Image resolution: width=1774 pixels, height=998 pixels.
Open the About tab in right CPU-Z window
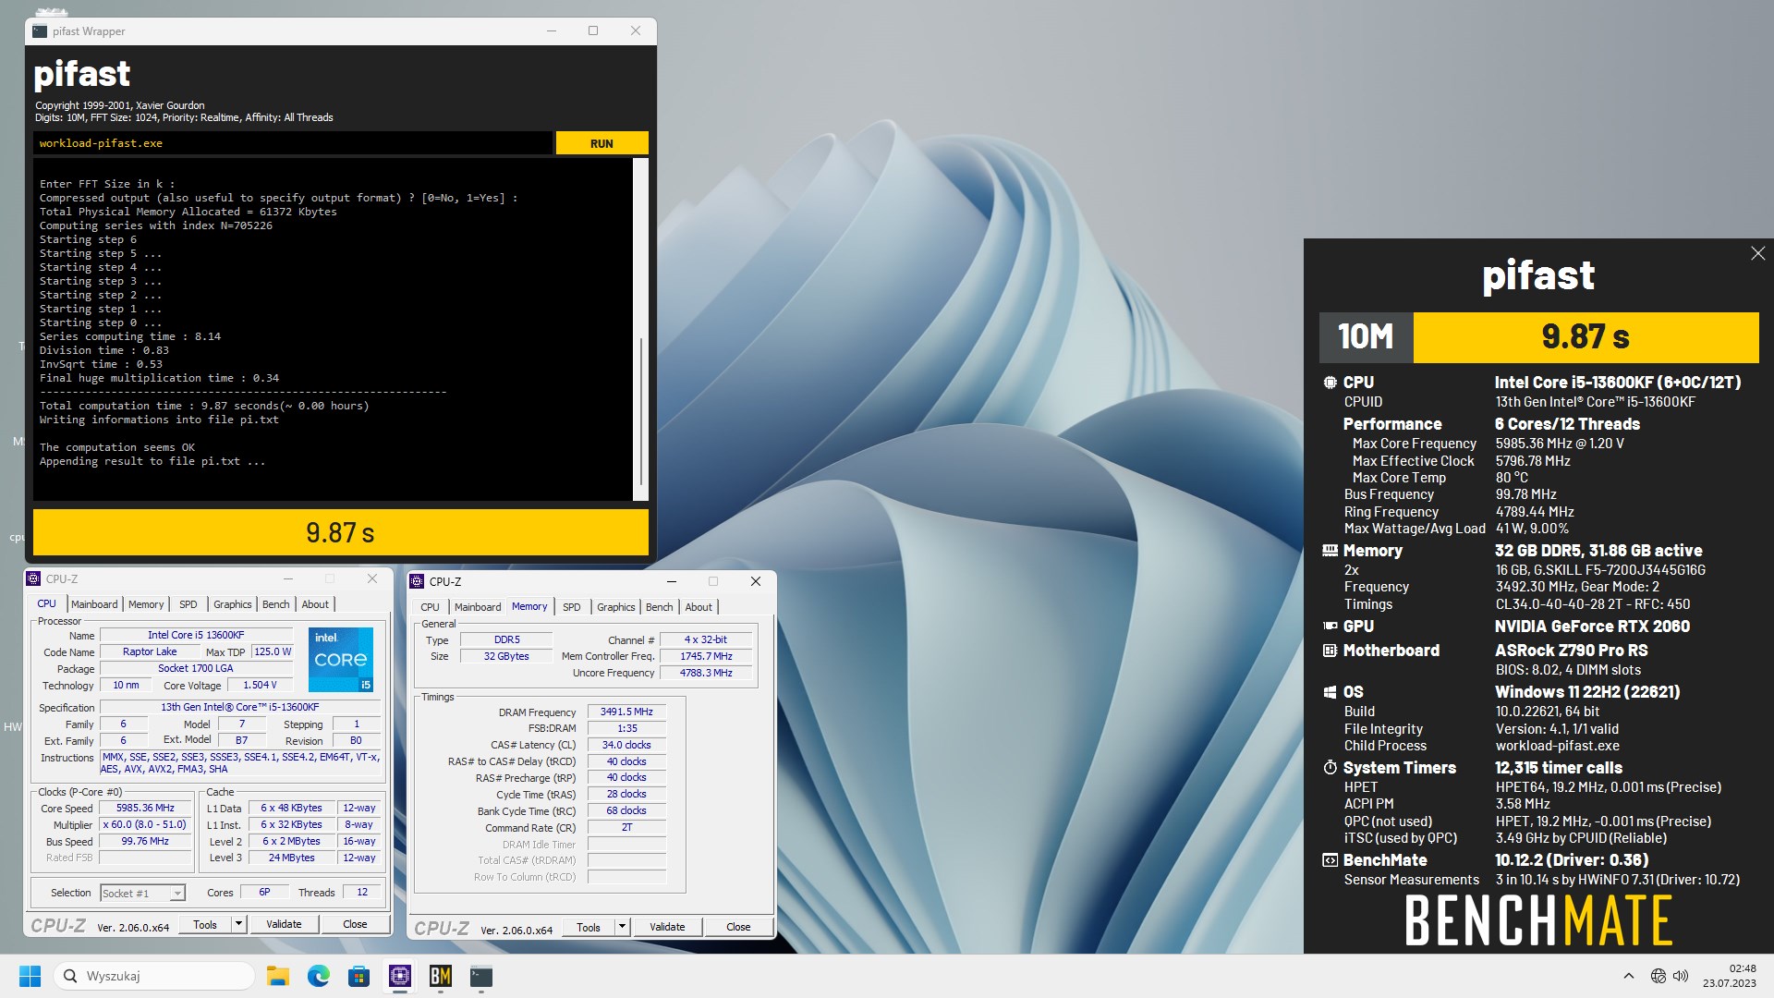coord(699,607)
